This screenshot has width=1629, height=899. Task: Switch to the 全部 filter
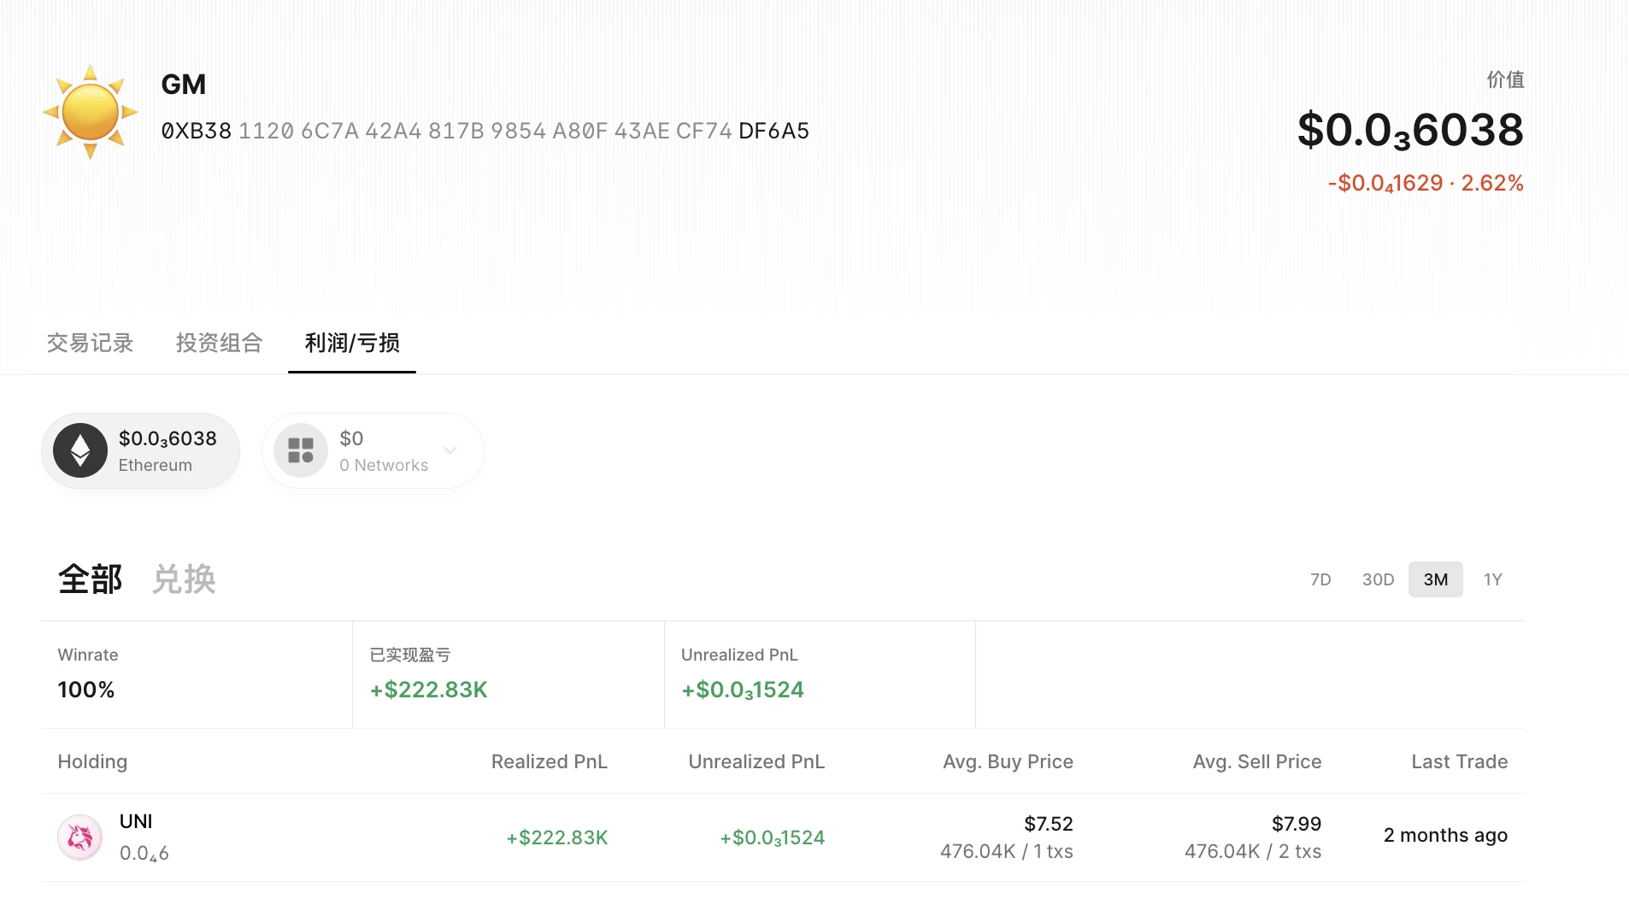[x=90, y=579]
